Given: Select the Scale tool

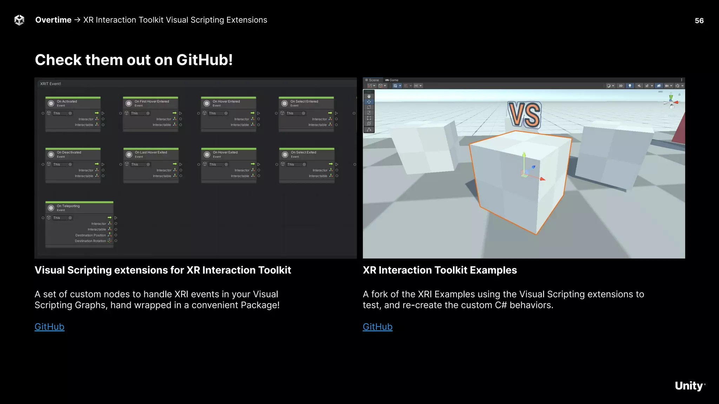Looking at the screenshot, I should [x=369, y=113].
